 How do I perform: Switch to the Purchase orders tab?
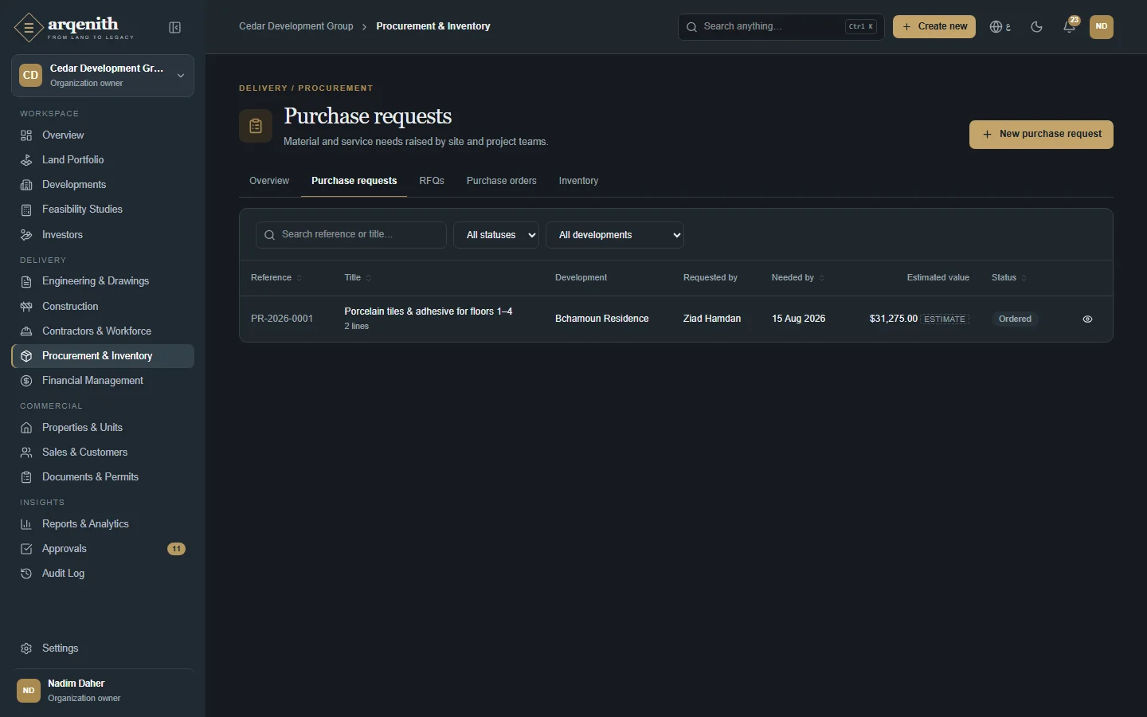coord(502,181)
